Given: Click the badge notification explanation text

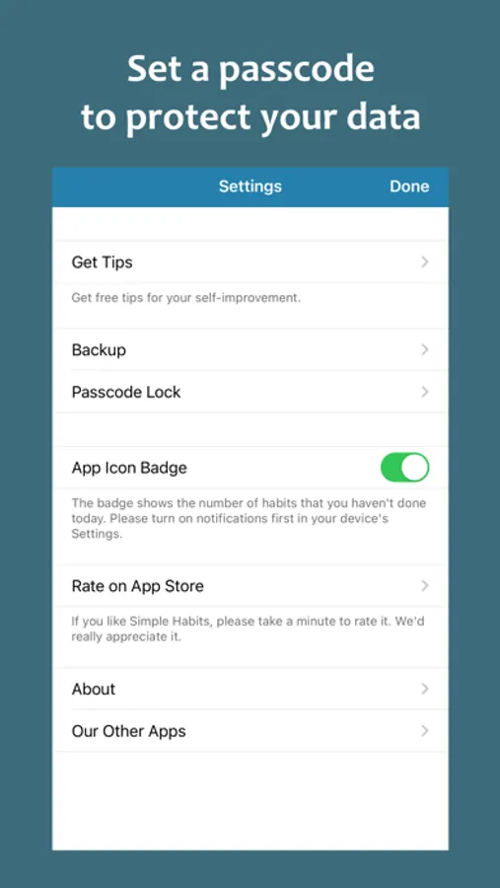Looking at the screenshot, I should coord(249,518).
